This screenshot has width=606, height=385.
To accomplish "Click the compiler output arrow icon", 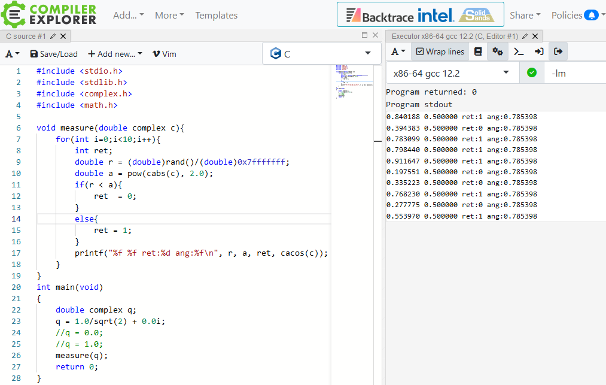I will coord(558,51).
